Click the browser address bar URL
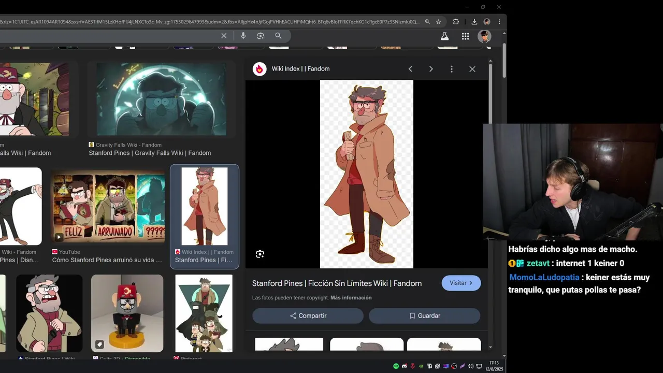This screenshot has width=663, height=373. click(x=209, y=22)
